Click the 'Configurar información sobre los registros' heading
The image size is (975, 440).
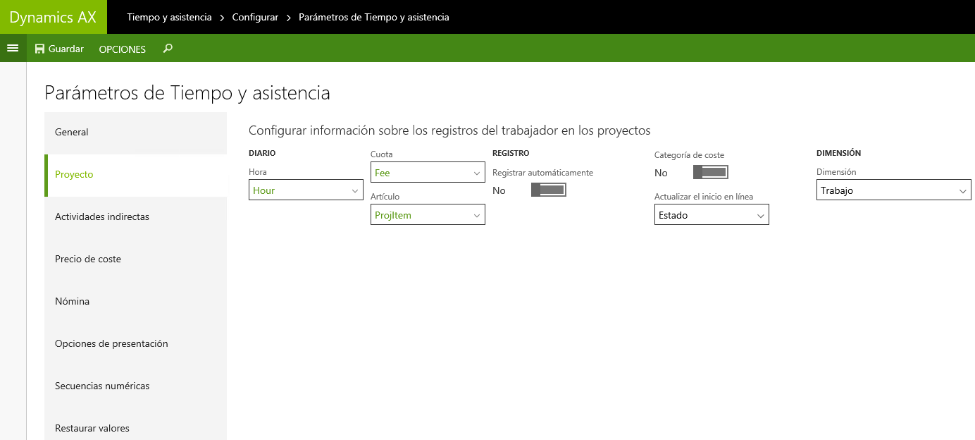coord(449,130)
